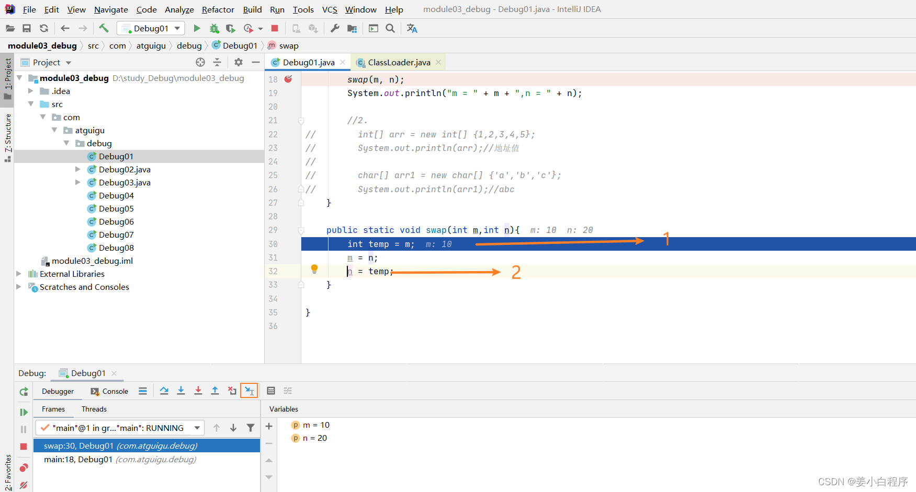Navigate back with the left arrow

[65, 28]
